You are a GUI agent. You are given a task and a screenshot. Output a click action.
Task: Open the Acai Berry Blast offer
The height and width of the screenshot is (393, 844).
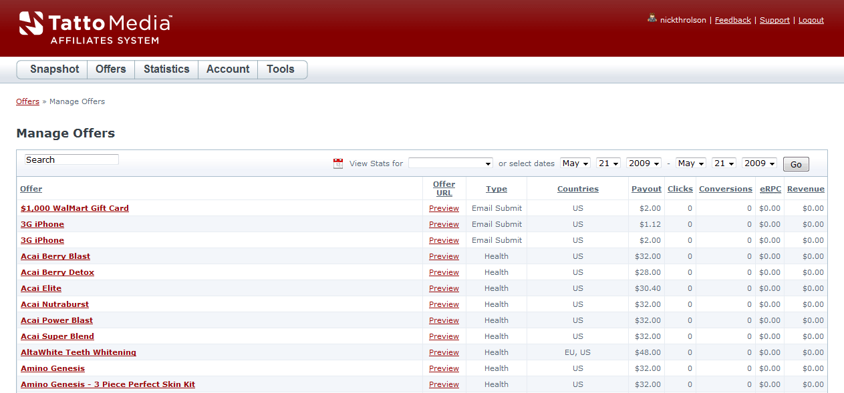(55, 256)
